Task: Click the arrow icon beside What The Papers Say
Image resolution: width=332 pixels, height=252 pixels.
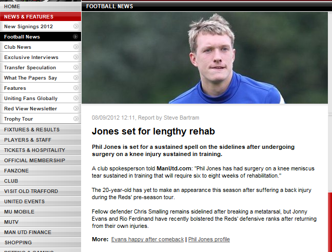Action: click(75, 77)
